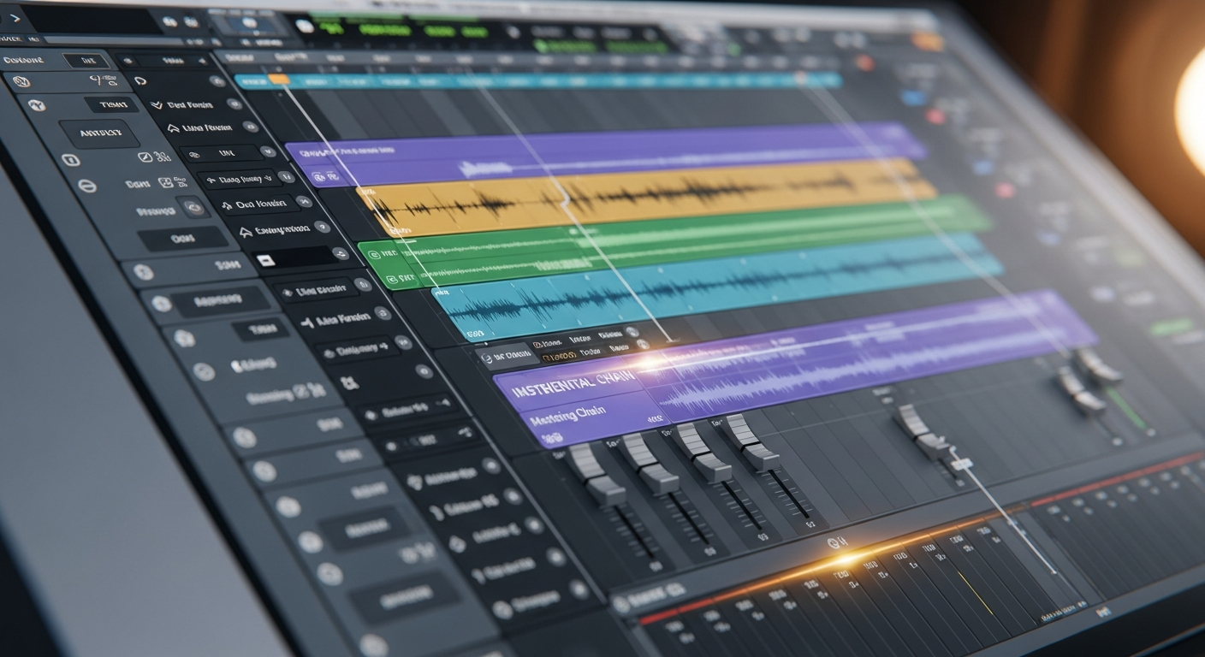Click the minus-circle icon beside the Dom label
The height and width of the screenshot is (657, 1205).
87,185
